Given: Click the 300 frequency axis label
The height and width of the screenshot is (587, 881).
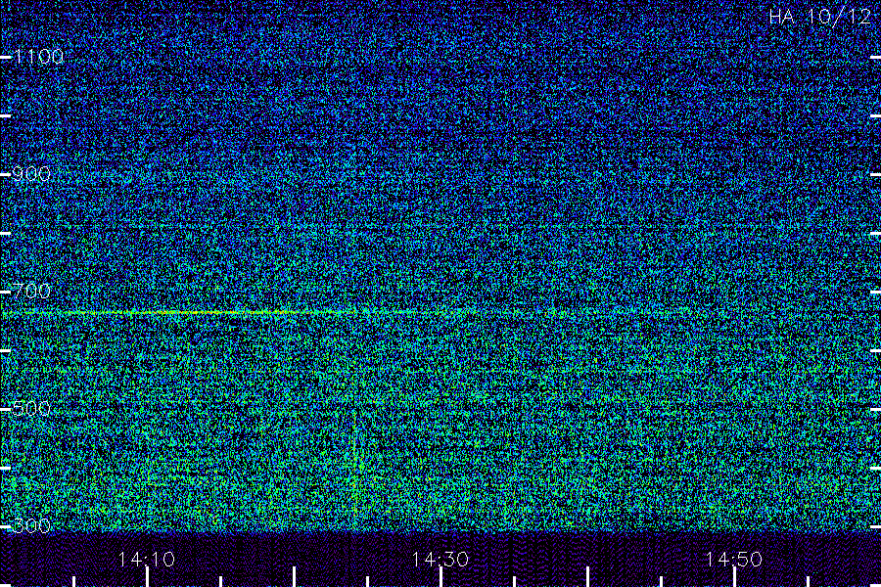Looking at the screenshot, I should [x=31, y=525].
